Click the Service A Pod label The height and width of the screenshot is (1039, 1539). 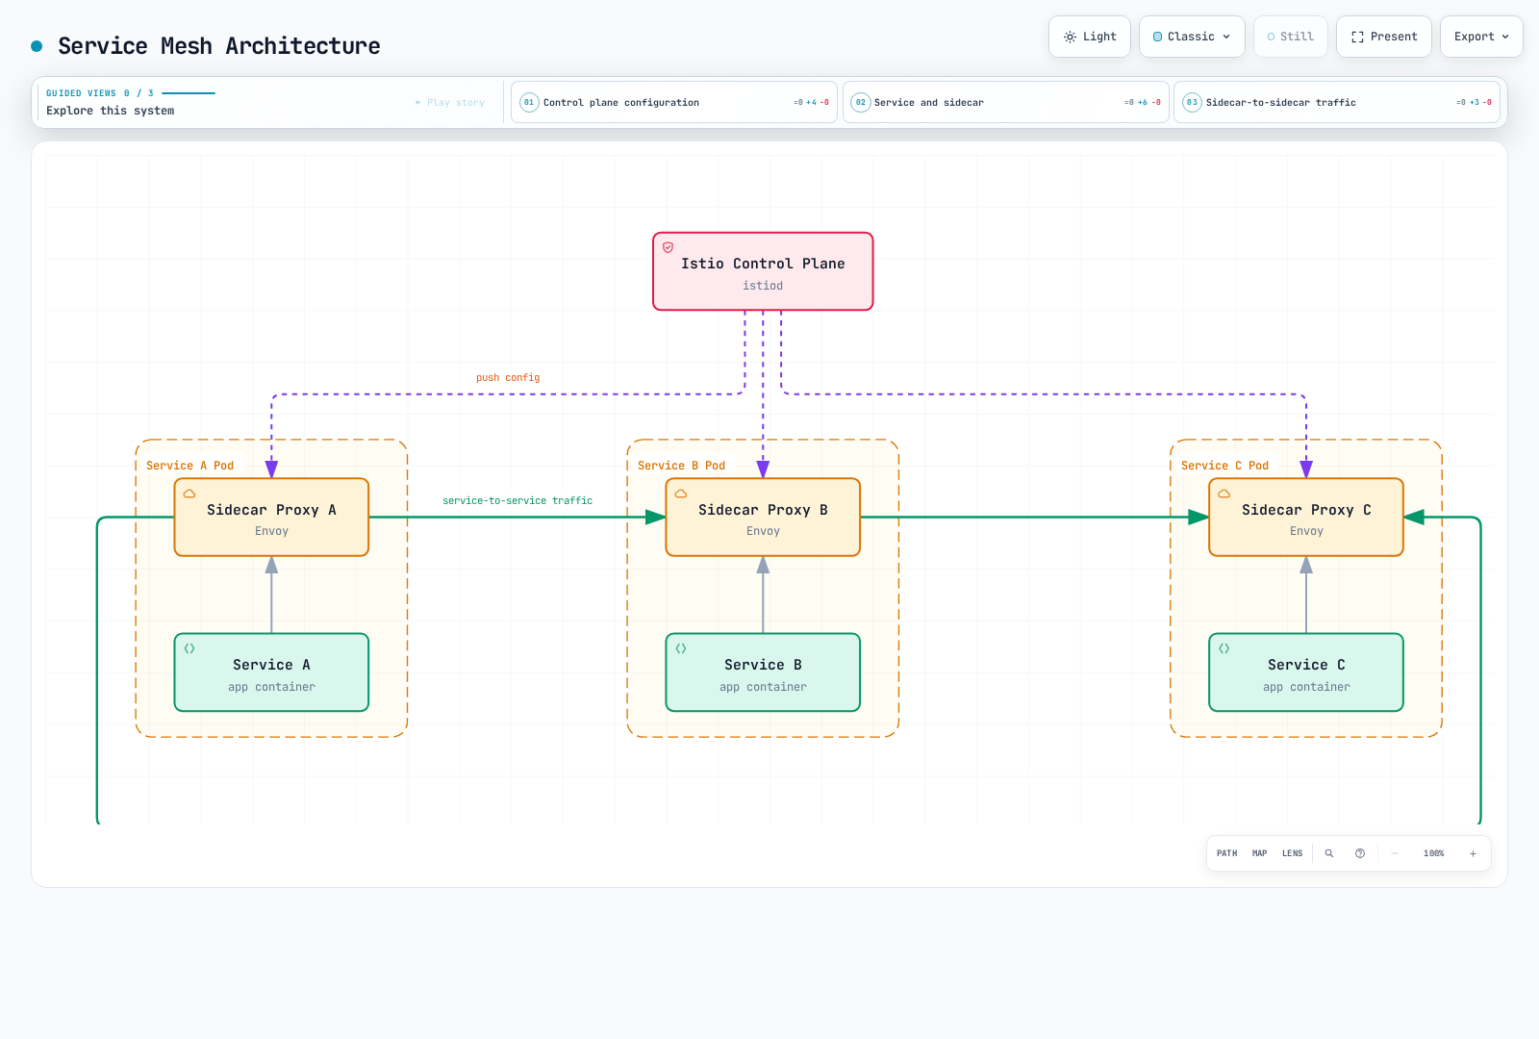[189, 466]
